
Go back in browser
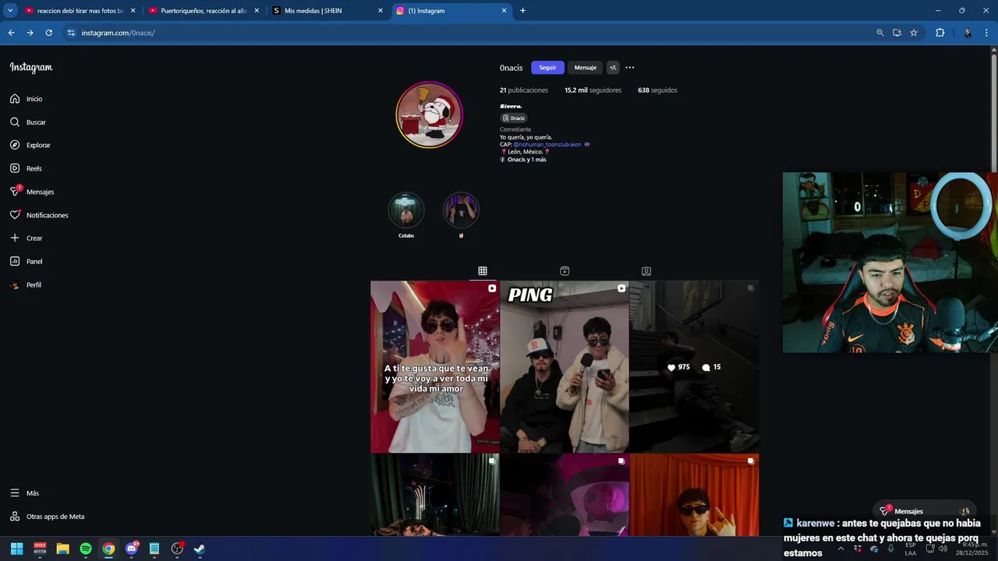11,33
